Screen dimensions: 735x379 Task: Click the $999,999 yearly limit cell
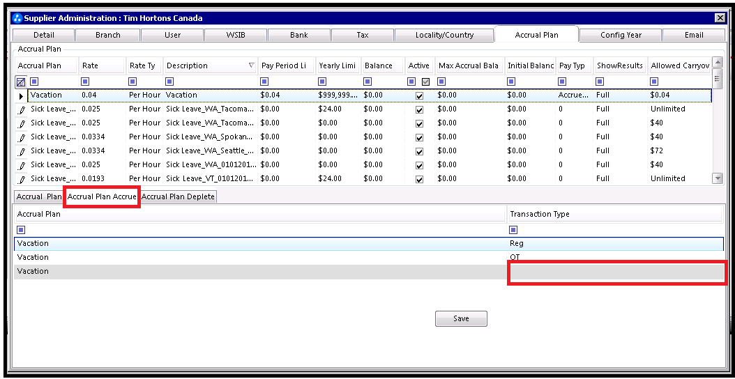coord(338,95)
